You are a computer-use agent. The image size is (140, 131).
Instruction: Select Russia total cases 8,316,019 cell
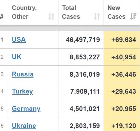tap(81, 74)
